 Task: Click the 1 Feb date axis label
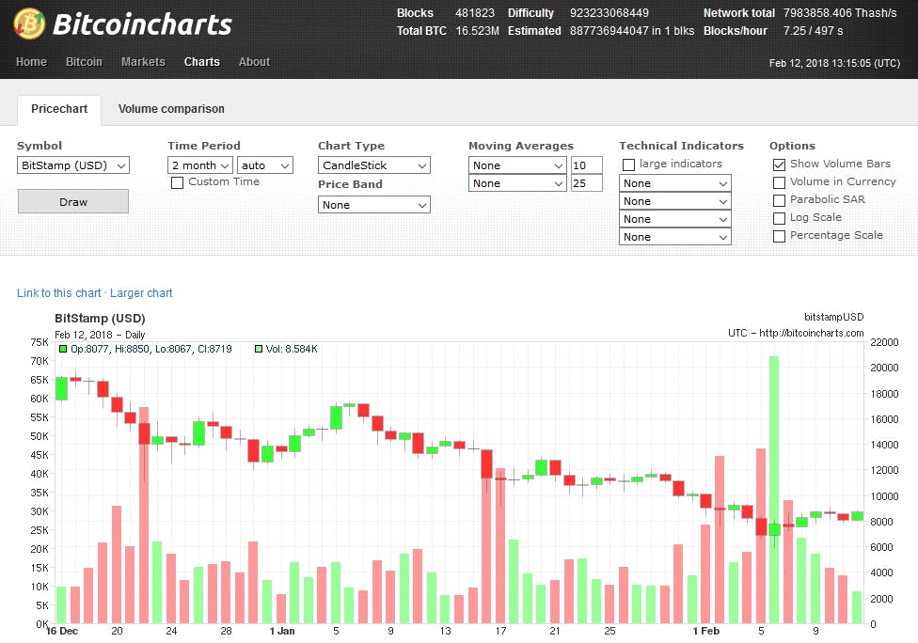[x=705, y=631]
